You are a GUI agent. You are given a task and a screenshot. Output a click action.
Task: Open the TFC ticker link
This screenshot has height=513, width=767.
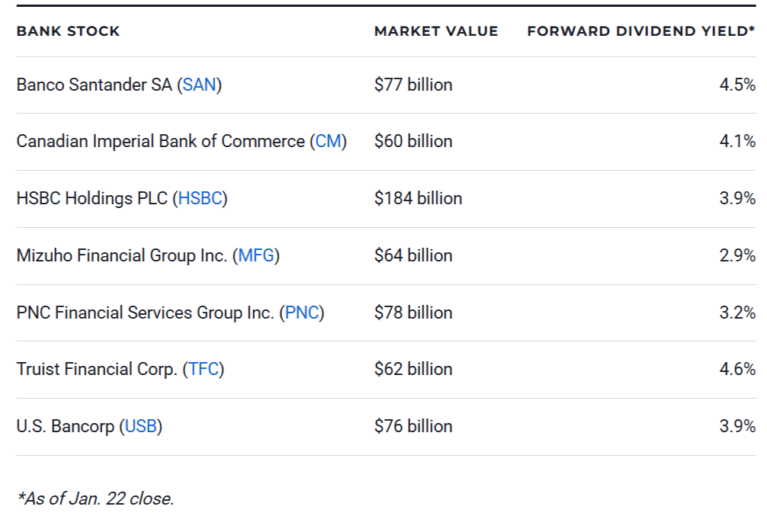[x=203, y=369]
